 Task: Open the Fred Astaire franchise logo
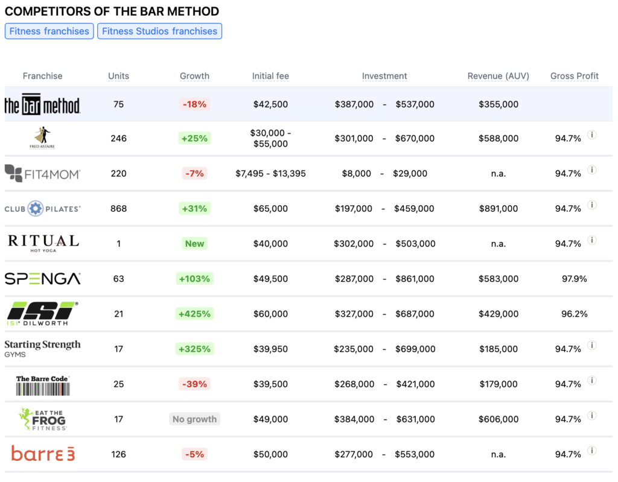click(x=43, y=138)
